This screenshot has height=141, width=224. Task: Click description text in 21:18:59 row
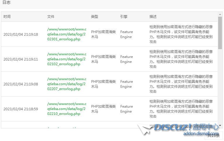(x=181, y=109)
